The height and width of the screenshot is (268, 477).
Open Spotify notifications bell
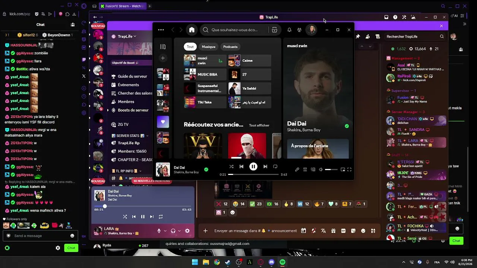(289, 30)
